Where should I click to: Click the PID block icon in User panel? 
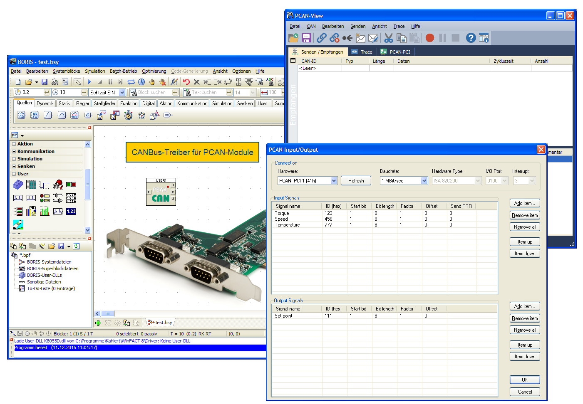pyautogui.click(x=31, y=211)
